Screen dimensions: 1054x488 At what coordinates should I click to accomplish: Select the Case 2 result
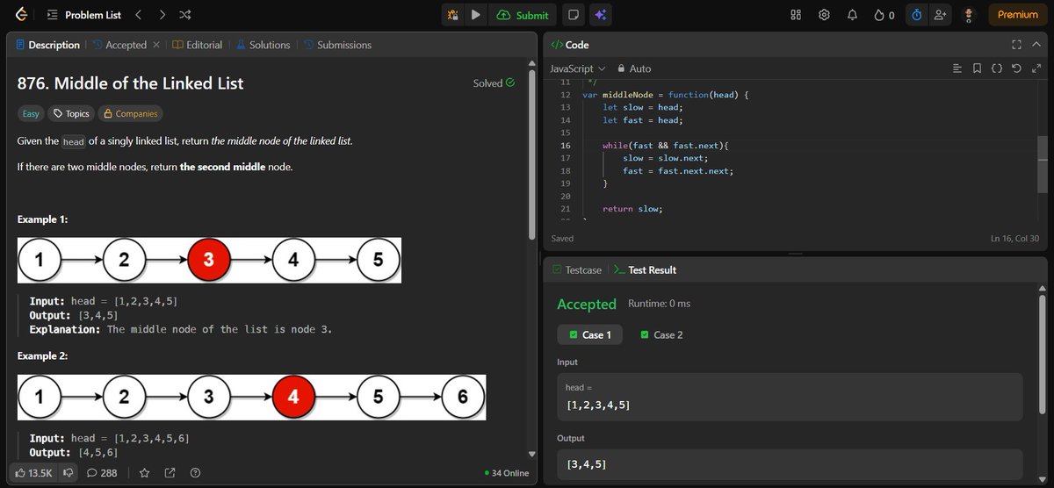click(x=661, y=334)
